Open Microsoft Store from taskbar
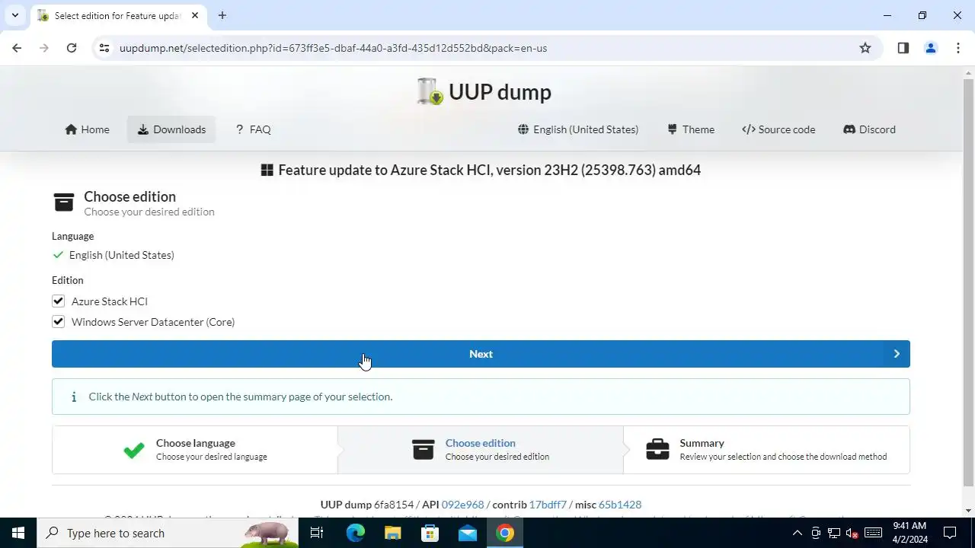 pos(430,533)
